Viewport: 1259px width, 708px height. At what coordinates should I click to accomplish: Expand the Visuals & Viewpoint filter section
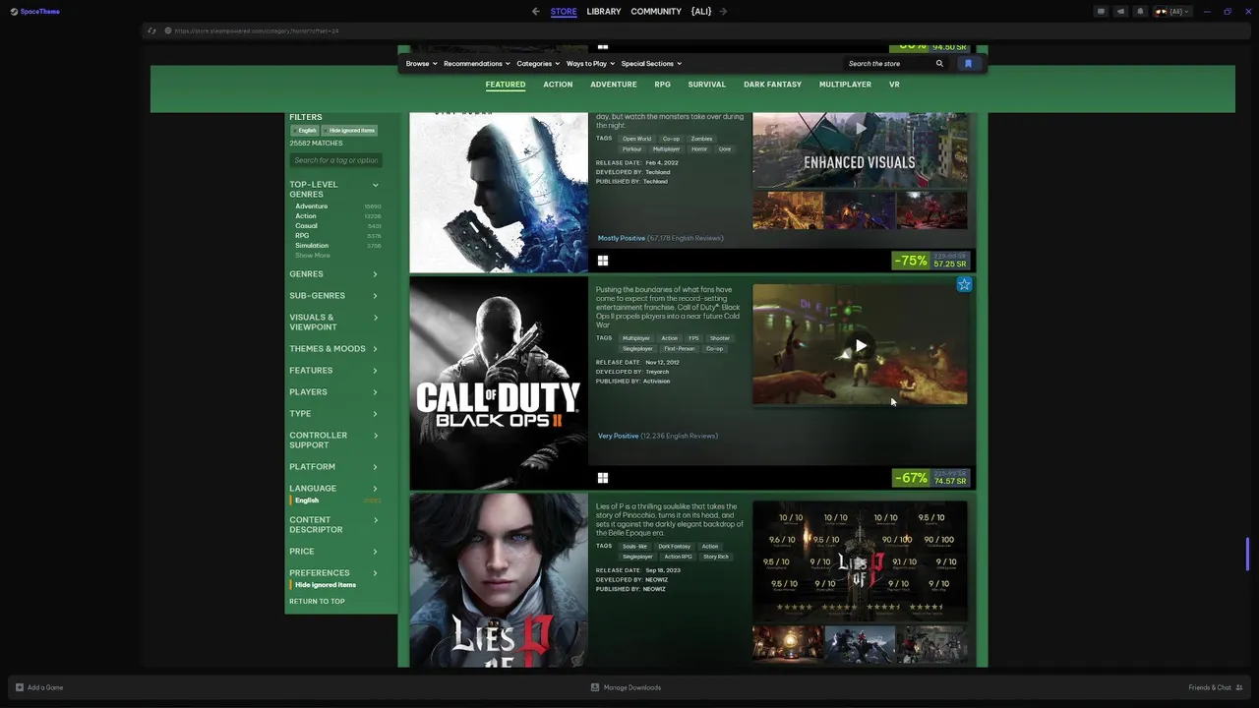334,323
